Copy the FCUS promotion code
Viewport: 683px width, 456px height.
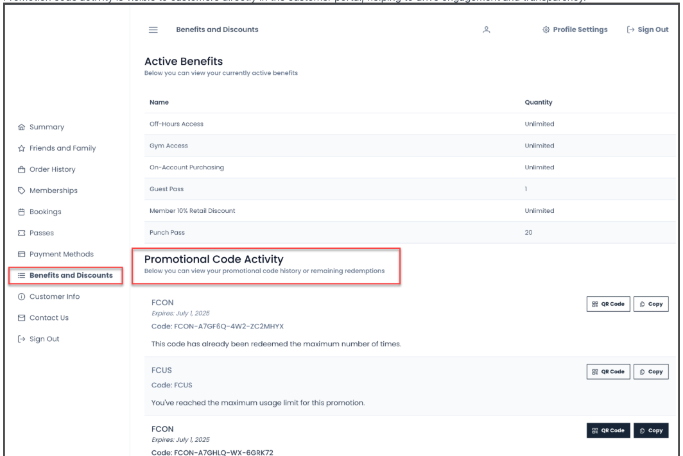coord(651,371)
